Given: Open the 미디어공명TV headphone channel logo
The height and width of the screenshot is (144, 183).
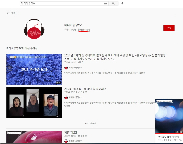Looking at the screenshot, I should click(34, 29).
